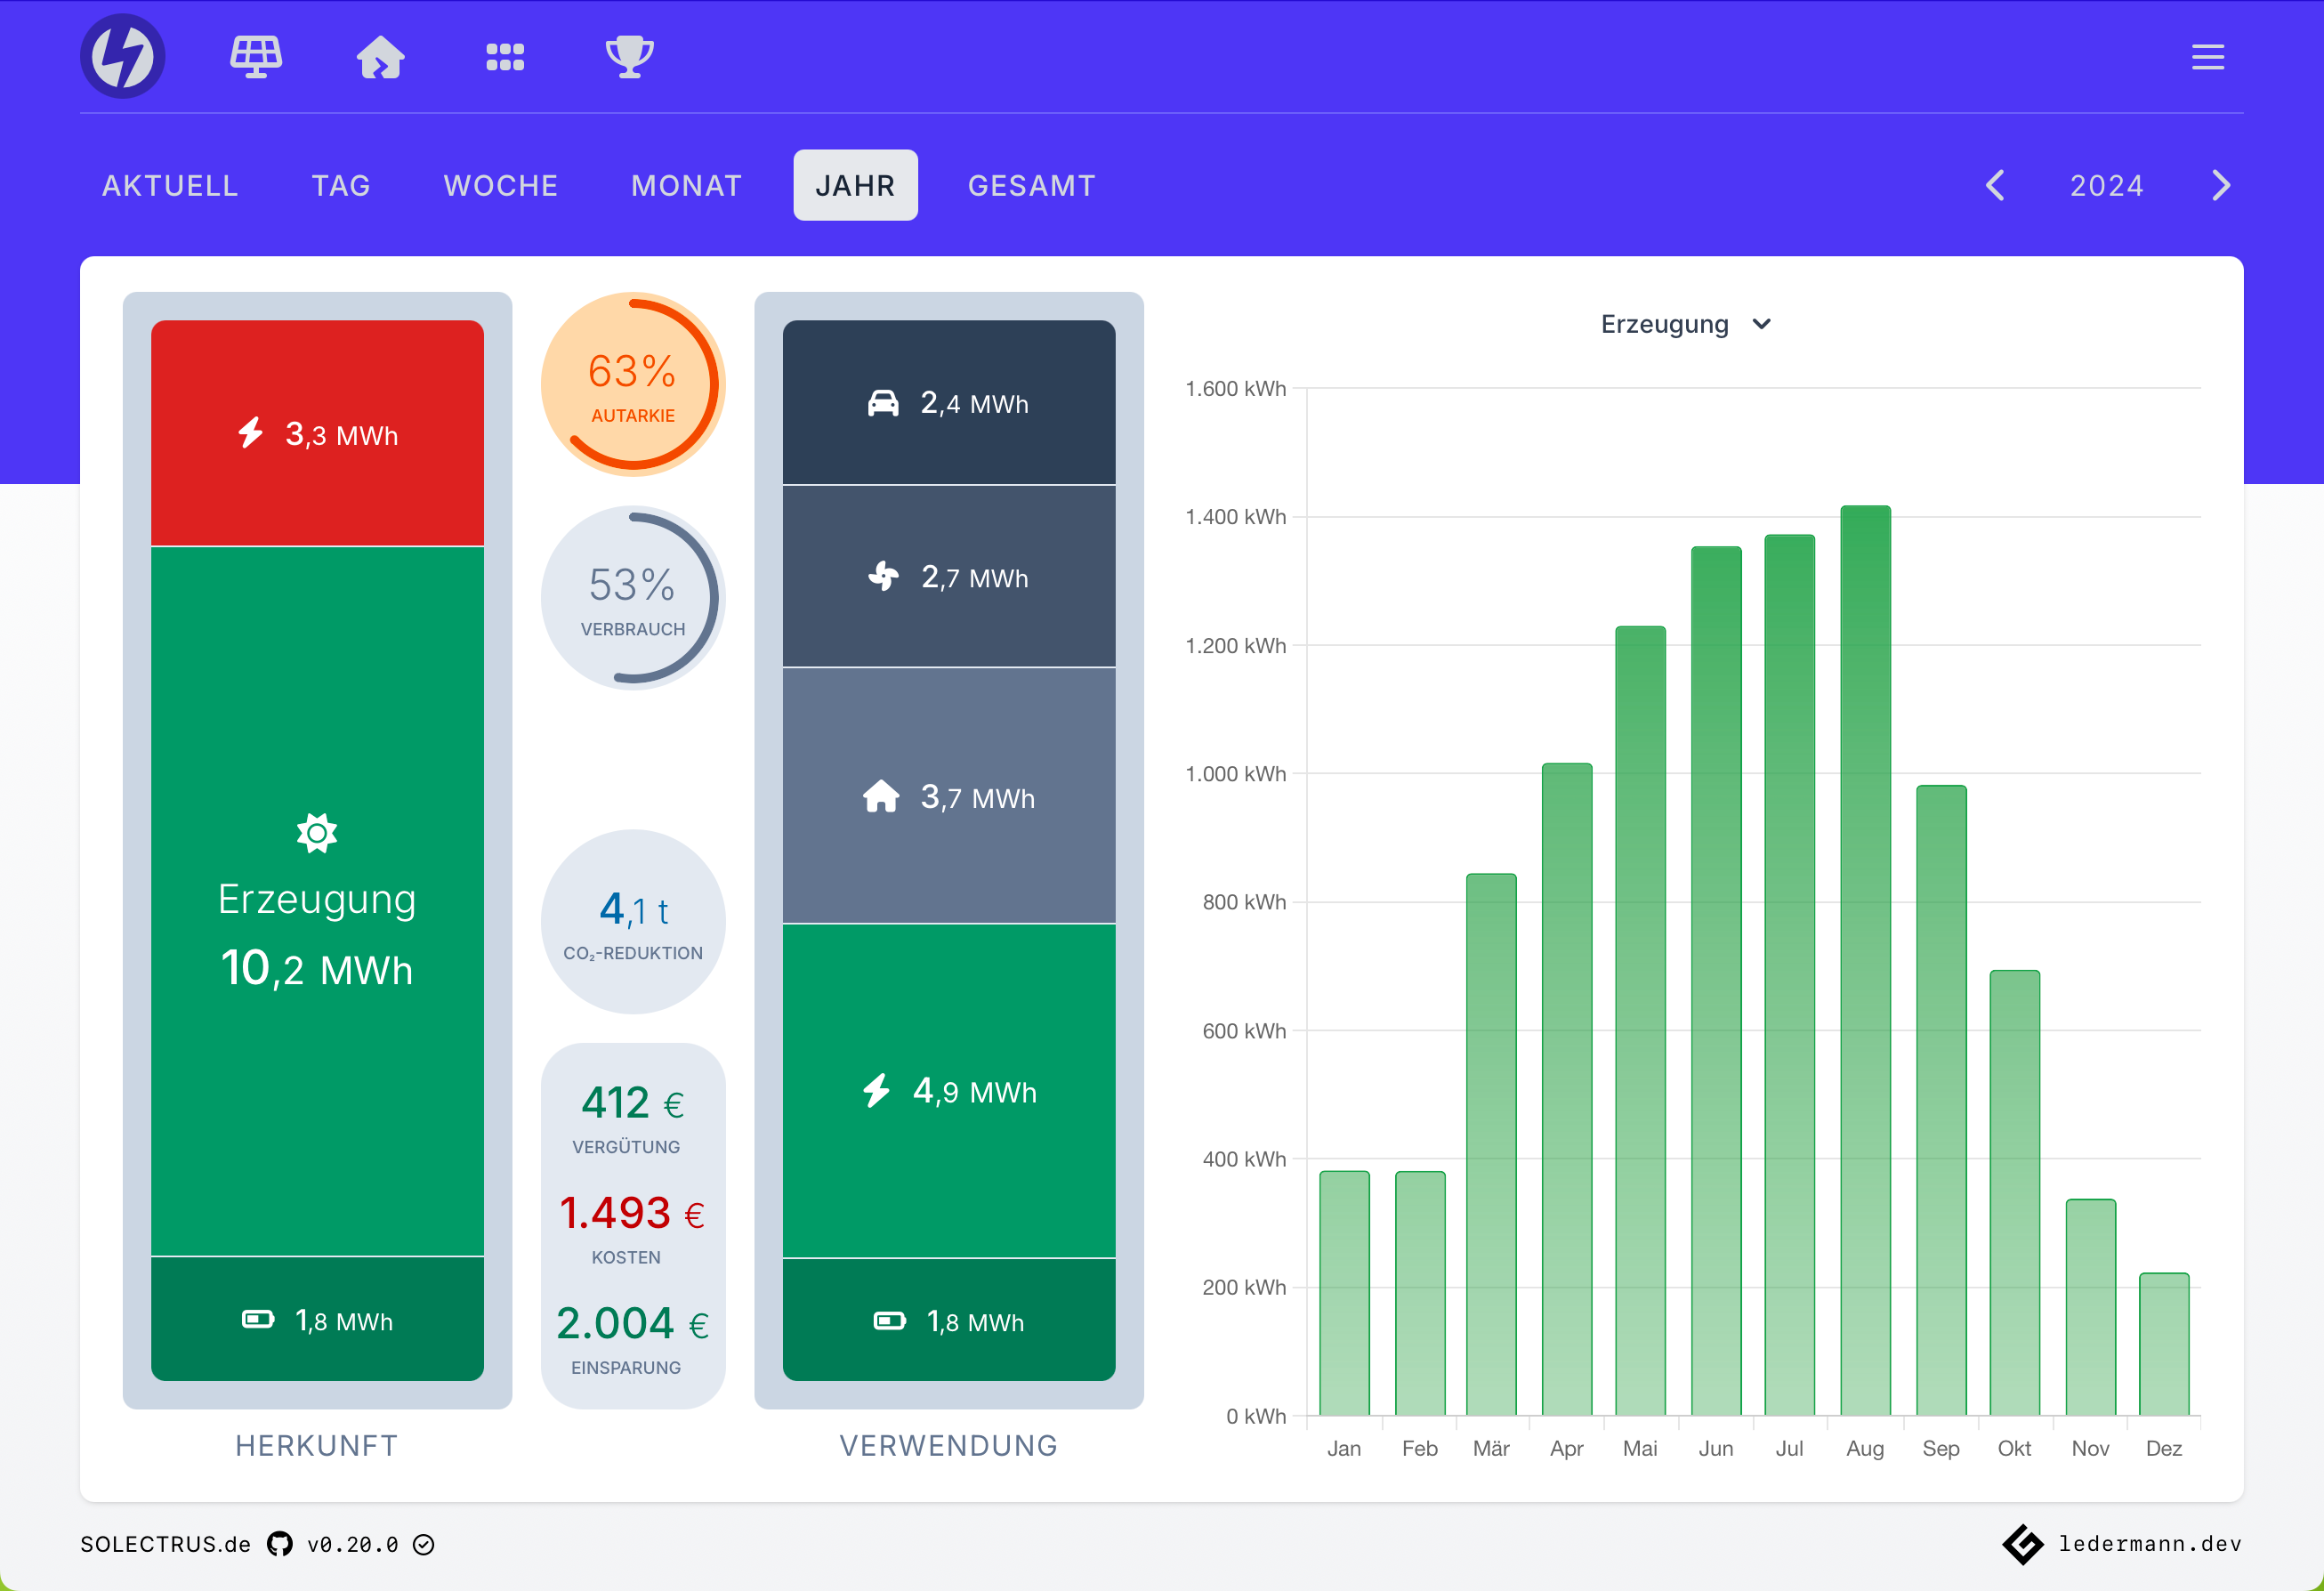Click the VERWENDUNG label
Image resolution: width=2324 pixels, height=1591 pixels.
(949, 1445)
